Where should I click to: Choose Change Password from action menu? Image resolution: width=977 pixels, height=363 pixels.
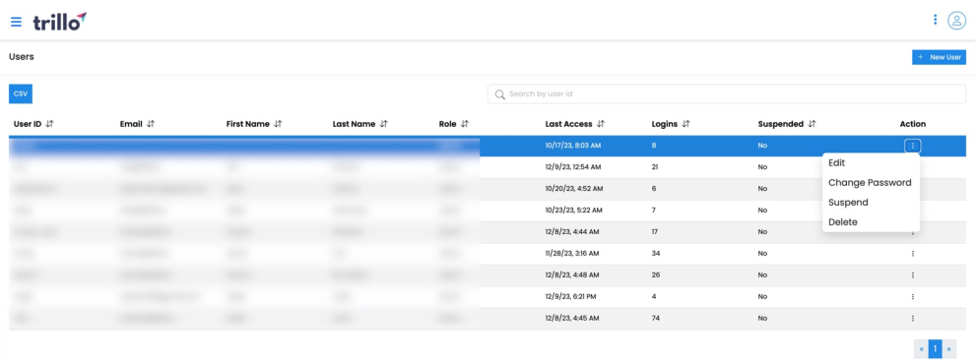871,182
